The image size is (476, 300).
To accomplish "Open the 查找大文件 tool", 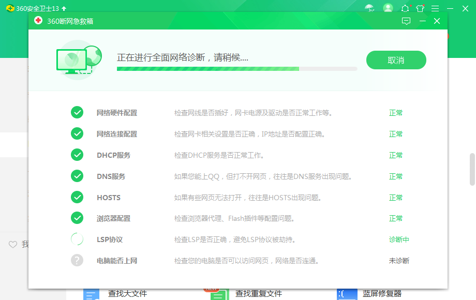I will (x=127, y=293).
